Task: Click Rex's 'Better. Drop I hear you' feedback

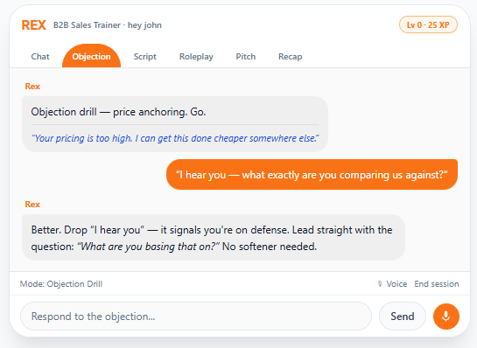Action: [x=214, y=238]
